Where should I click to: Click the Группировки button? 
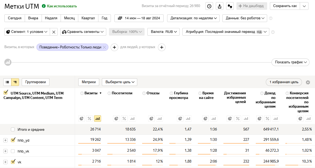[x=36, y=82]
